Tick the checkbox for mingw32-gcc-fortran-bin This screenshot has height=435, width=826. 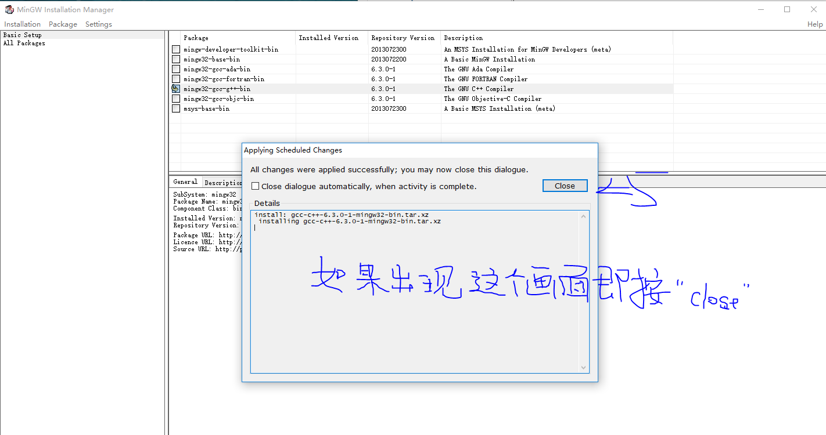point(176,79)
